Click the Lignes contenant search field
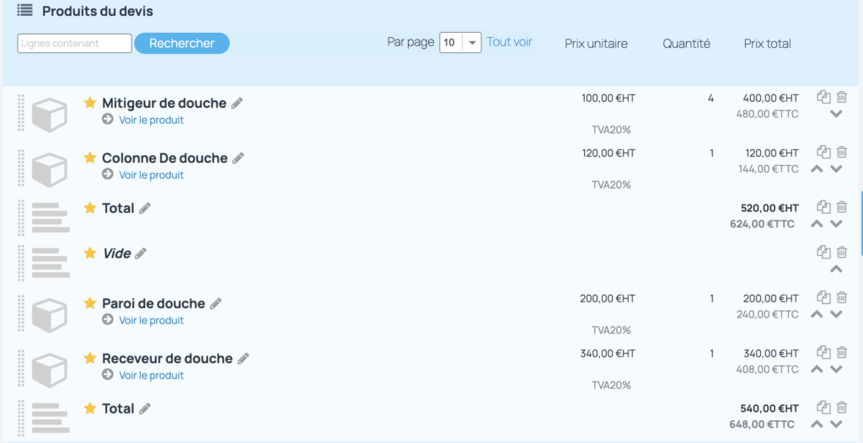This screenshot has width=863, height=443. 75,44
